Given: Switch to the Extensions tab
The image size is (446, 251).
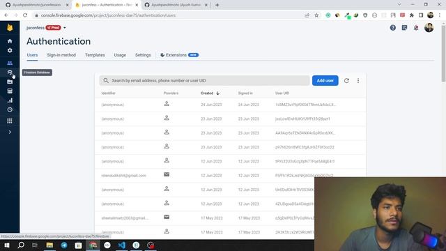Looking at the screenshot, I should [x=179, y=55].
